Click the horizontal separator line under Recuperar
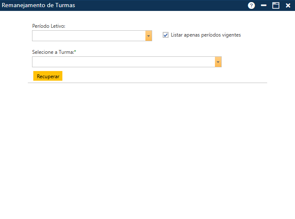Image resolution: width=295 pixels, height=219 pixels. tap(147, 83)
